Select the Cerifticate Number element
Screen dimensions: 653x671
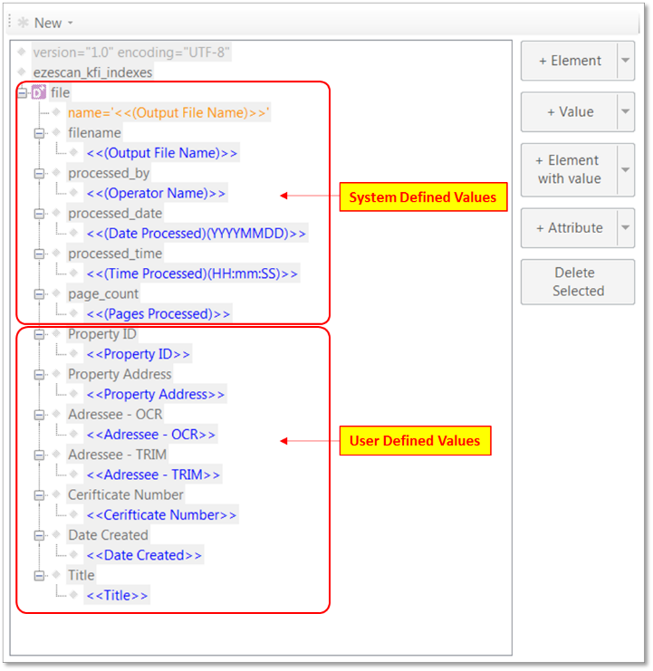(125, 494)
